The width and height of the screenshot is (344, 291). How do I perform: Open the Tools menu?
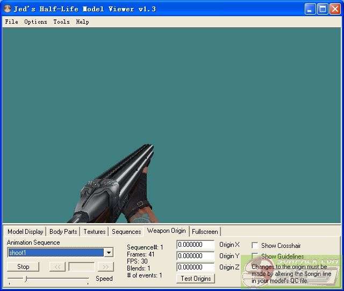pyautogui.click(x=61, y=22)
